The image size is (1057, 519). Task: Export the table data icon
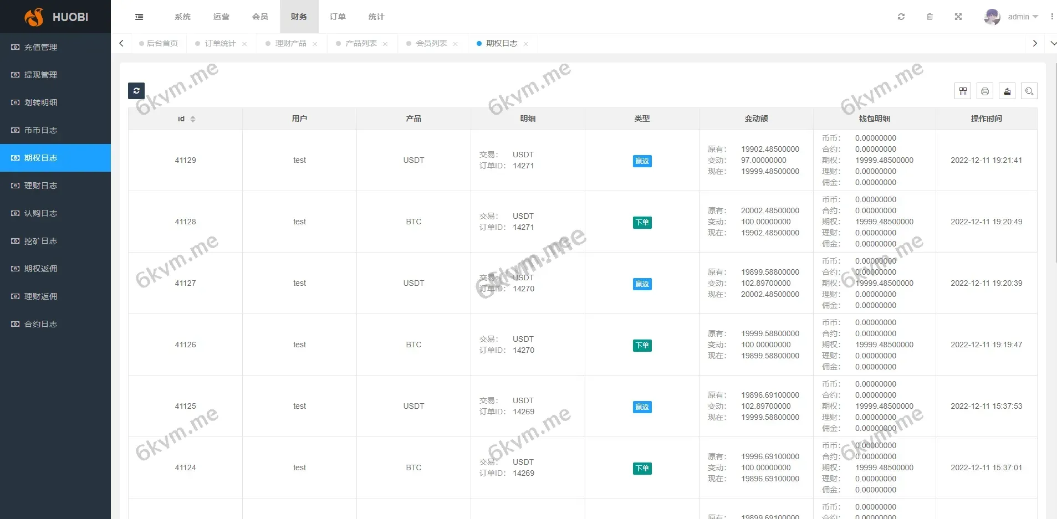(1007, 91)
